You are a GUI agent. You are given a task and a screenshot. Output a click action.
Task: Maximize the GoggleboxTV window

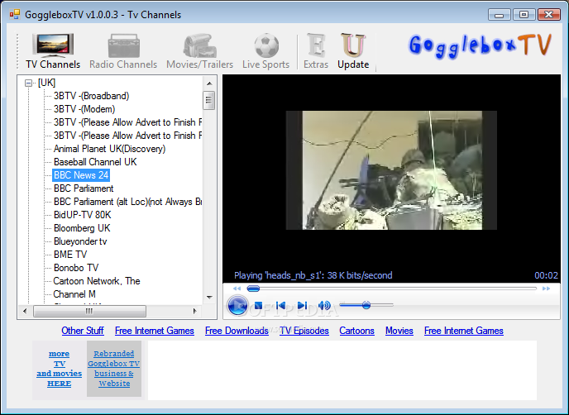tap(524, 15)
